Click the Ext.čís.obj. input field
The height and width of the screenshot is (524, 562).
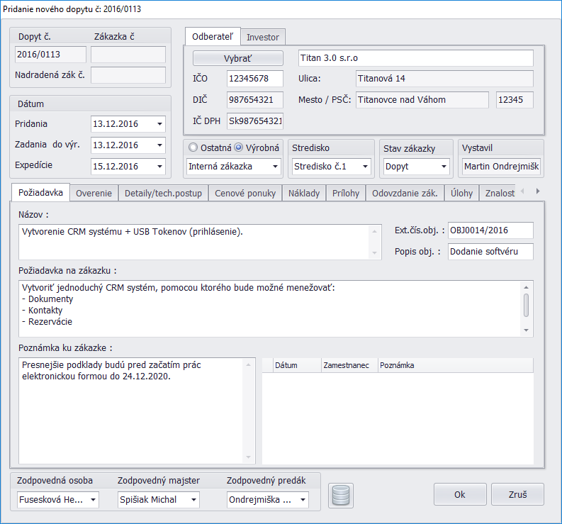[490, 230]
